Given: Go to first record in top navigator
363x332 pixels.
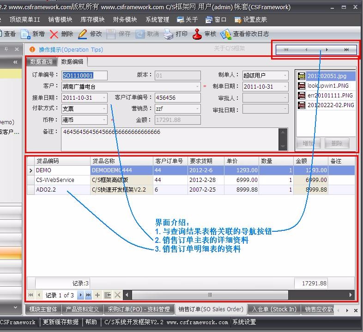Looking at the screenshot, I should pos(286,49).
